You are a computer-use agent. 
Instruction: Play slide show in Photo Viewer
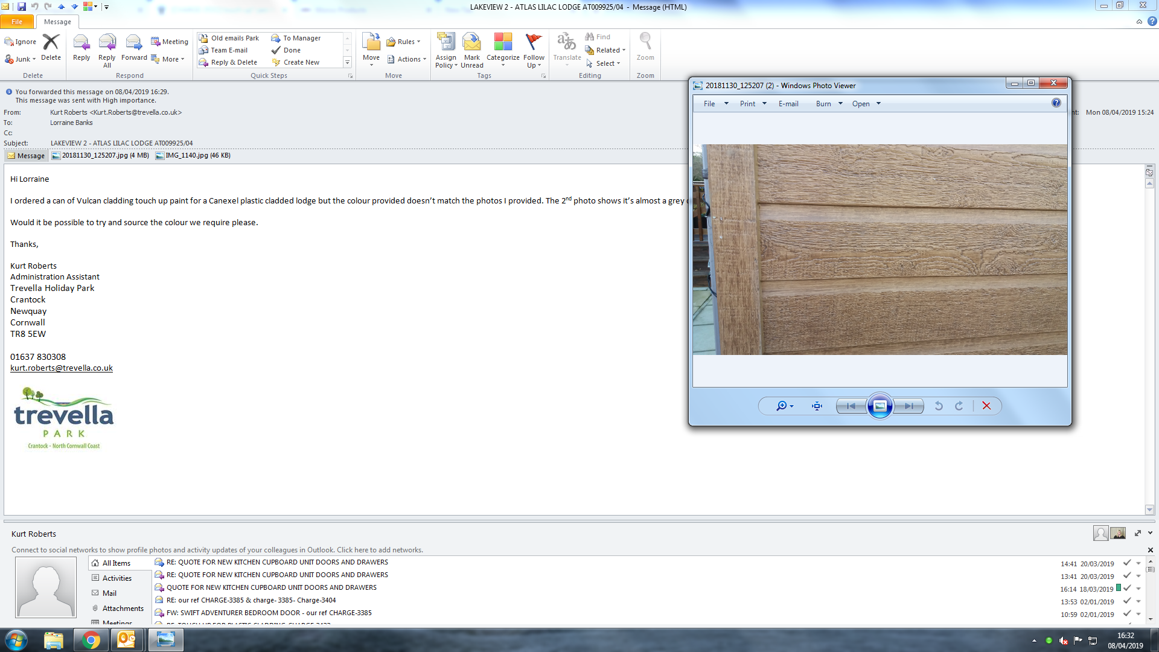point(880,406)
